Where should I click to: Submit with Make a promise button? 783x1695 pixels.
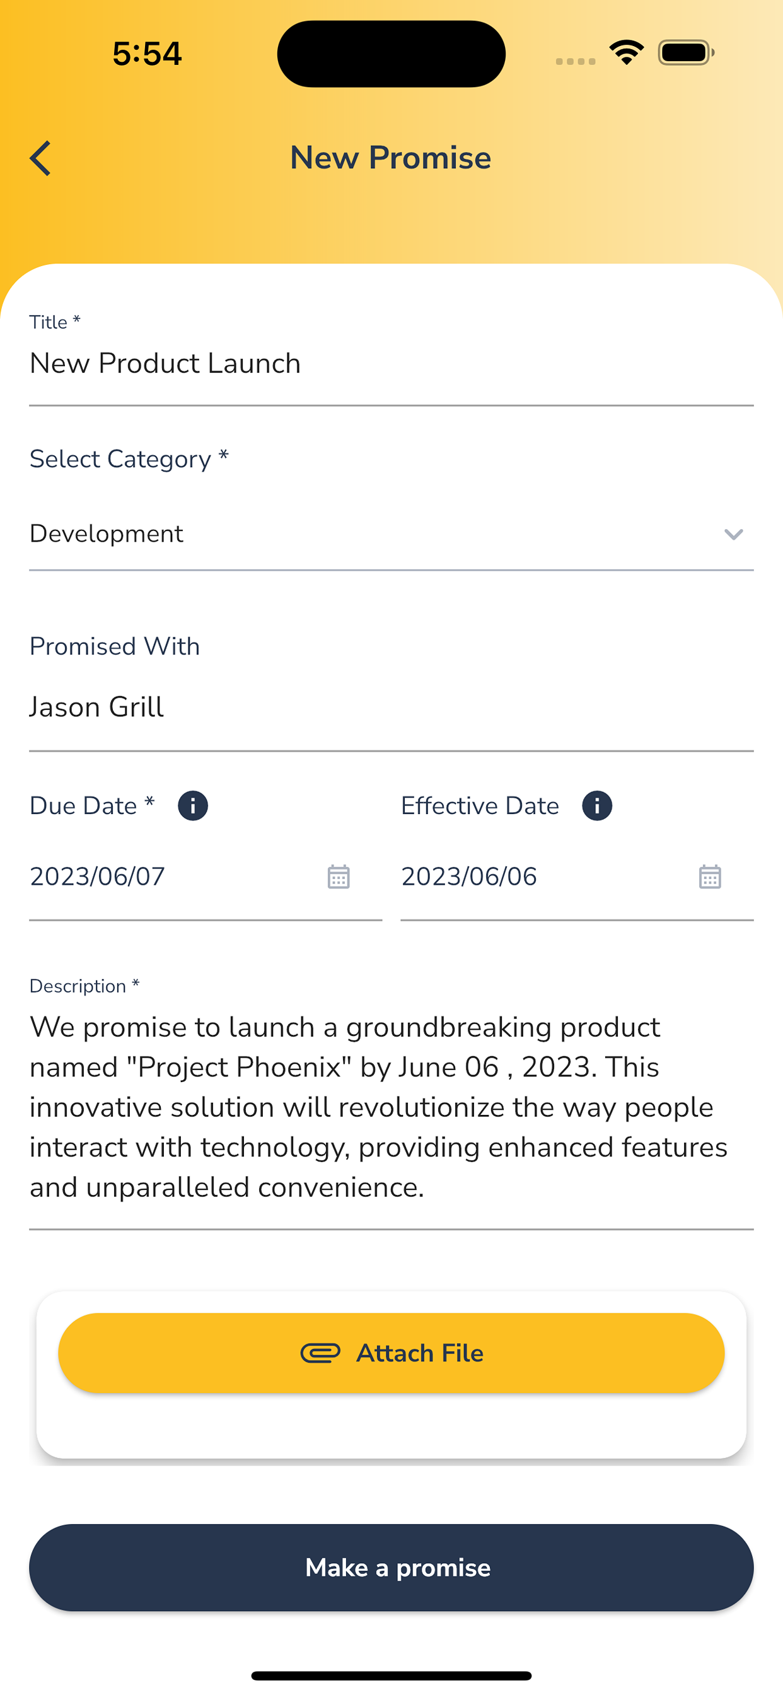pyautogui.click(x=391, y=1568)
